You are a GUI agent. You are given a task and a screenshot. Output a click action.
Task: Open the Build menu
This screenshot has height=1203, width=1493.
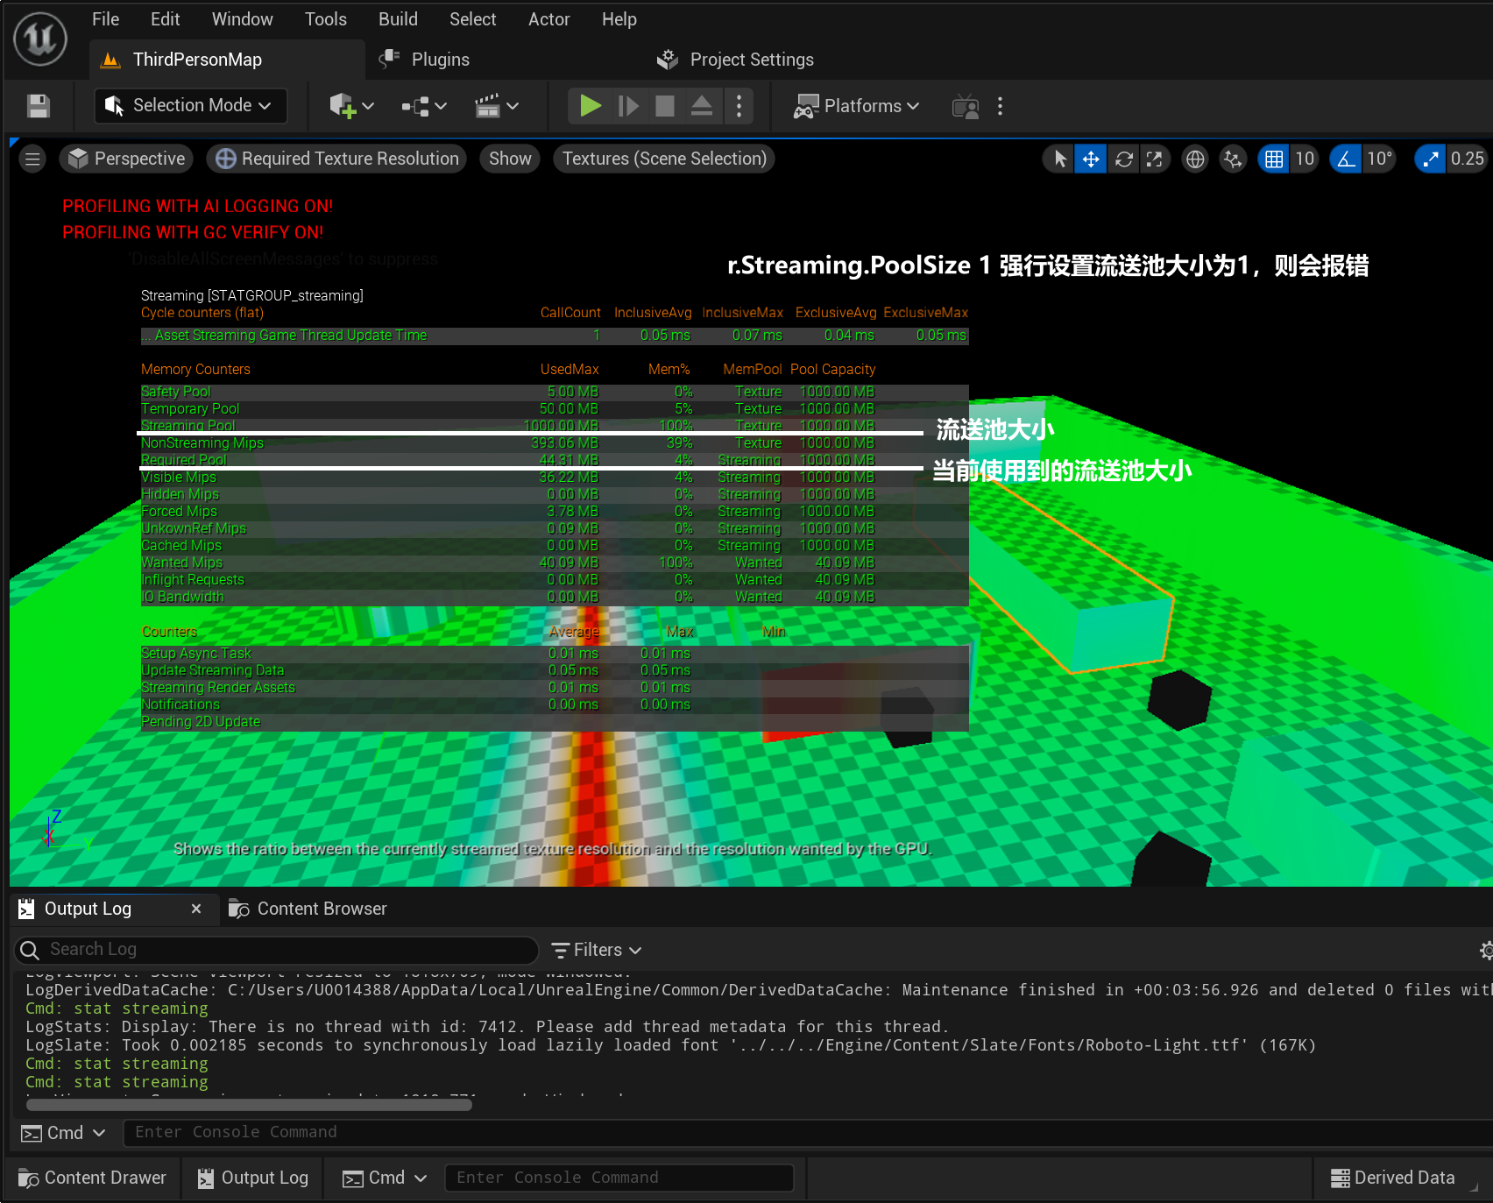(398, 19)
